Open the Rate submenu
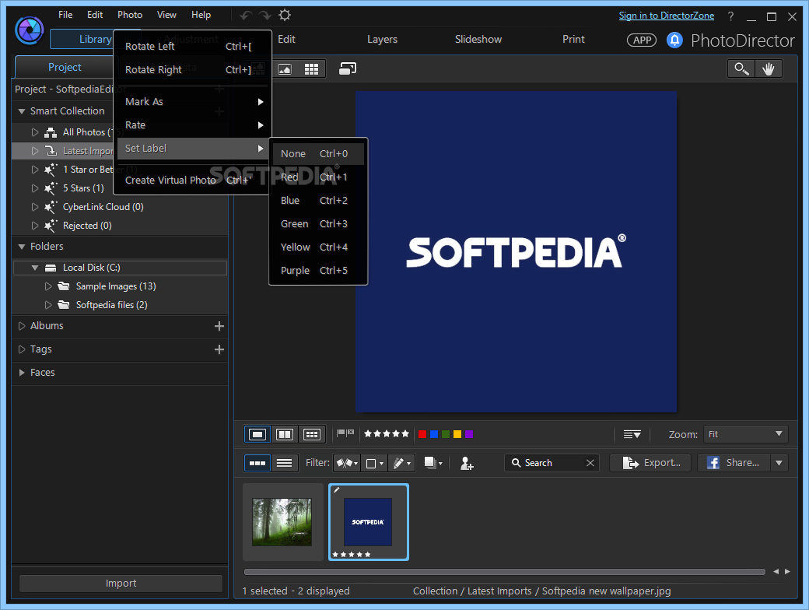809x610 pixels. [x=192, y=125]
